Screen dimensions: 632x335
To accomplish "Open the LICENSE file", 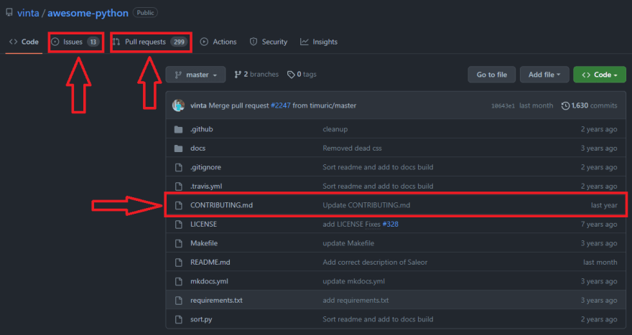I will click(x=203, y=225).
